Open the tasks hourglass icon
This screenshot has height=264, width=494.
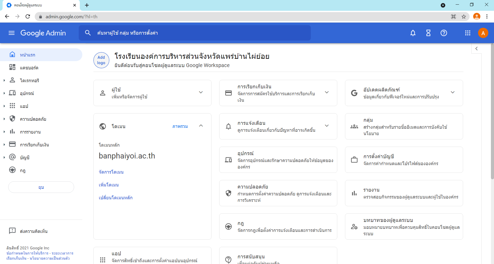coord(428,33)
